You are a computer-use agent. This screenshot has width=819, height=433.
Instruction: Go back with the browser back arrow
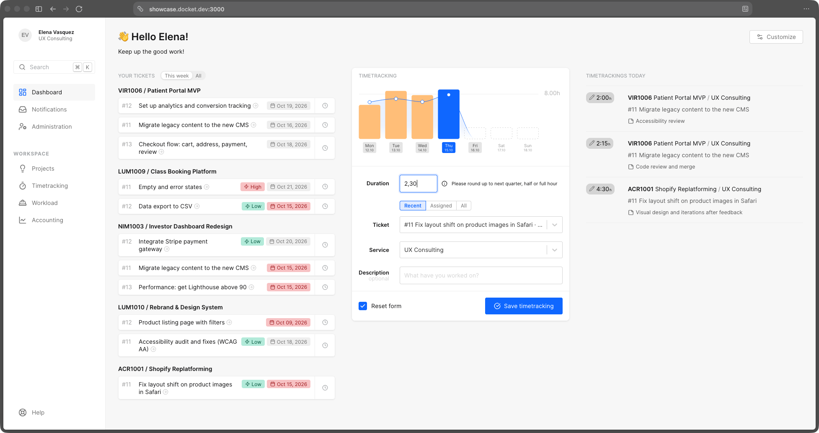(53, 9)
